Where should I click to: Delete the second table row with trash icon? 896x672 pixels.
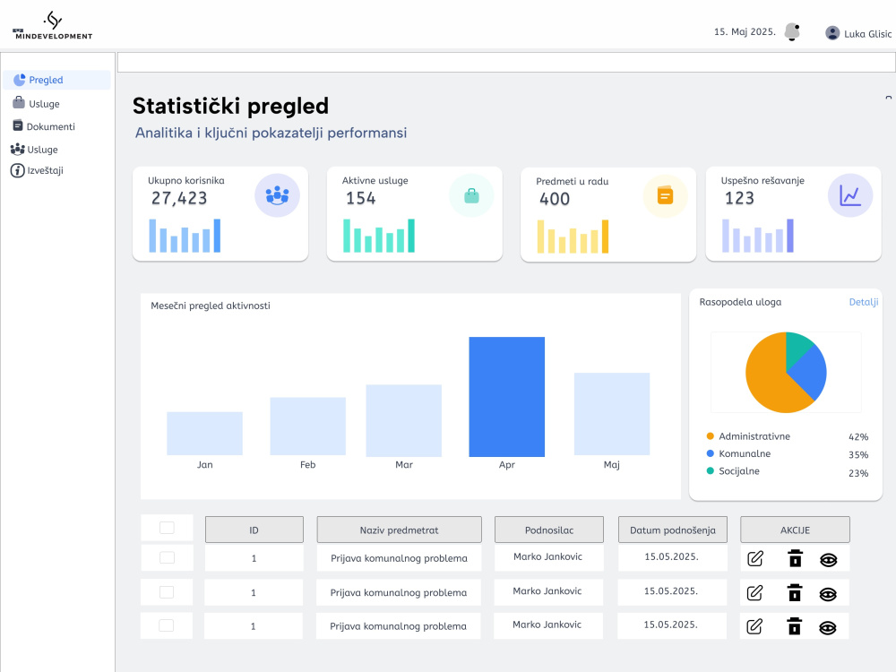794,592
